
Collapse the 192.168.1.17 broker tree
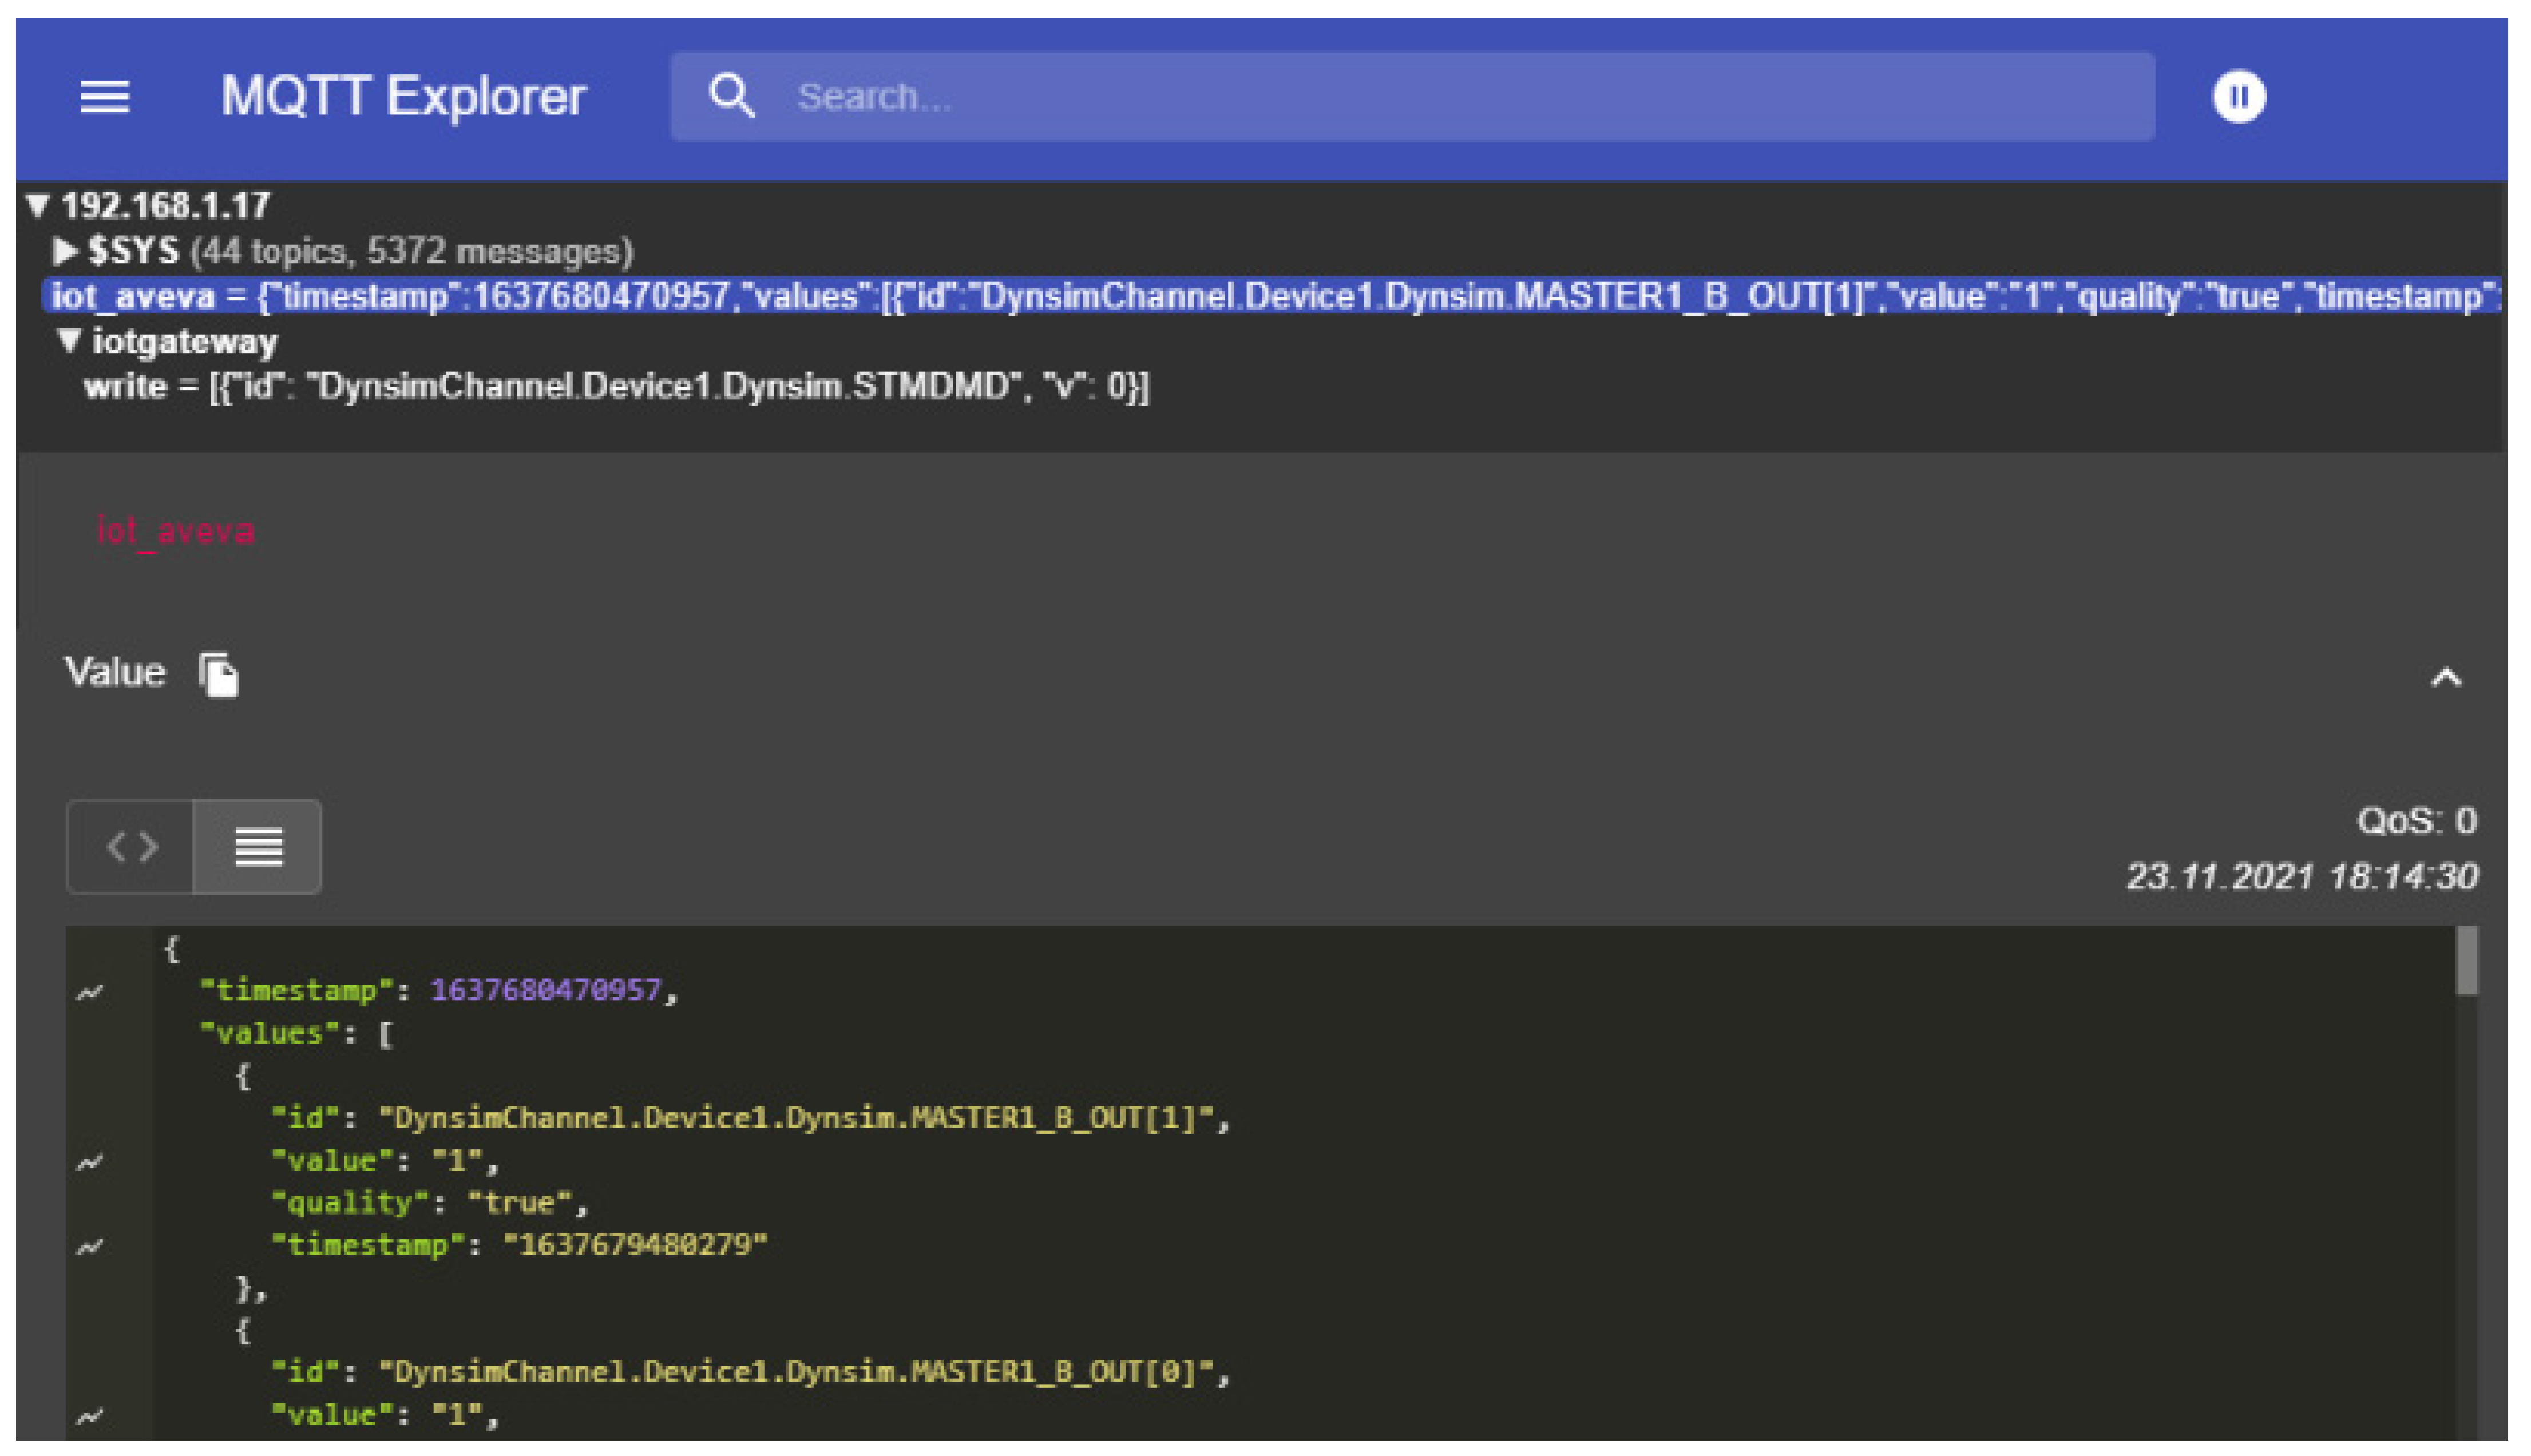coord(38,206)
